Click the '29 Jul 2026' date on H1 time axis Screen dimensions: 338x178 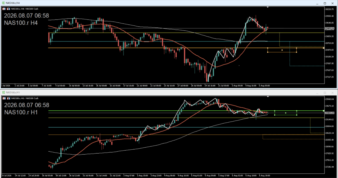pos(7,176)
